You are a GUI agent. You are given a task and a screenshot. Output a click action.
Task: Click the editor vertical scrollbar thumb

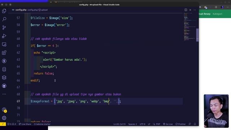click(197, 35)
